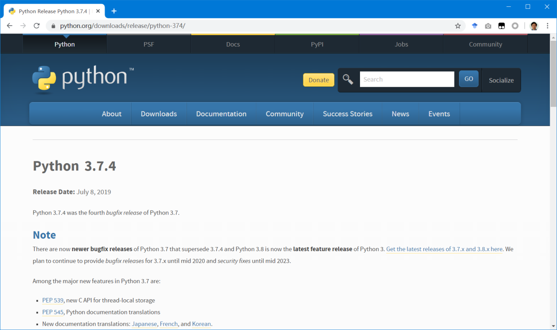This screenshot has width=557, height=330.
Task: Click the 'July 8, 2019' release date
Action: pyautogui.click(x=94, y=192)
